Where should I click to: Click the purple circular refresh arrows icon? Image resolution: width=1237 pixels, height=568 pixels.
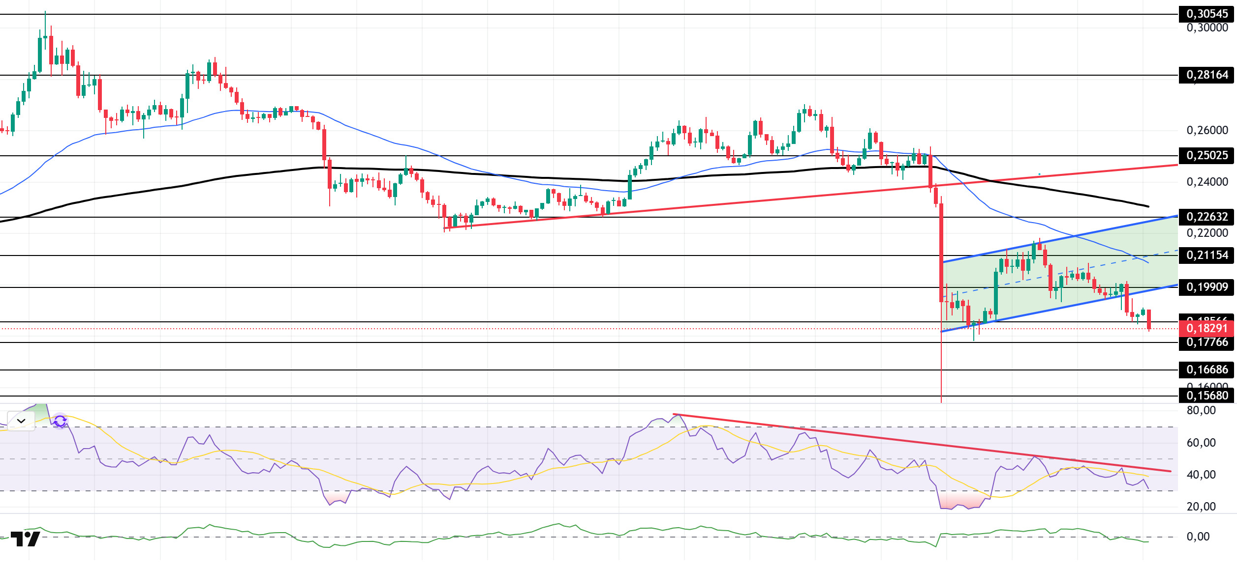60,421
